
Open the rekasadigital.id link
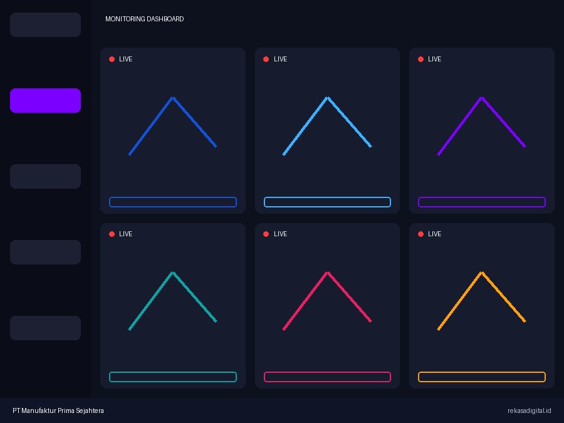[530, 410]
